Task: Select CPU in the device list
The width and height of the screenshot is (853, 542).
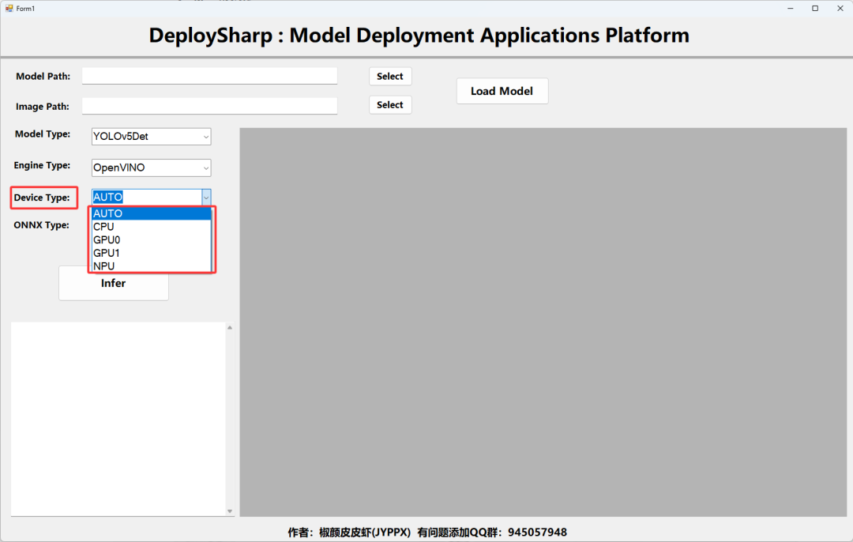Action: click(151, 227)
